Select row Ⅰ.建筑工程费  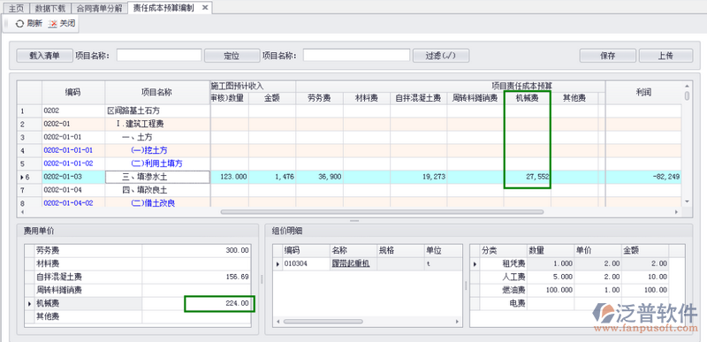click(x=349, y=124)
